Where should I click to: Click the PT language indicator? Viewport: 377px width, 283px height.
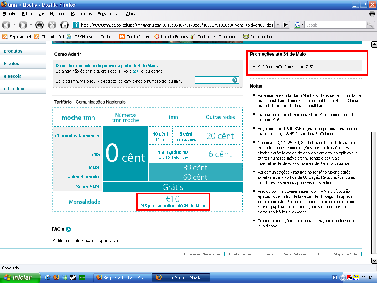(x=335, y=277)
